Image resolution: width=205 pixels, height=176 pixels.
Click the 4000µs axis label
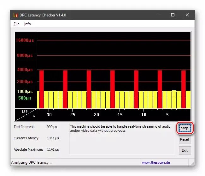25,70
